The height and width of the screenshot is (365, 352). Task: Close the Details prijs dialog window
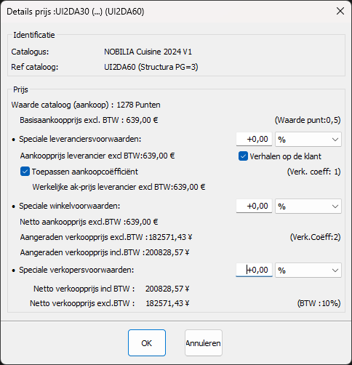(340, 11)
